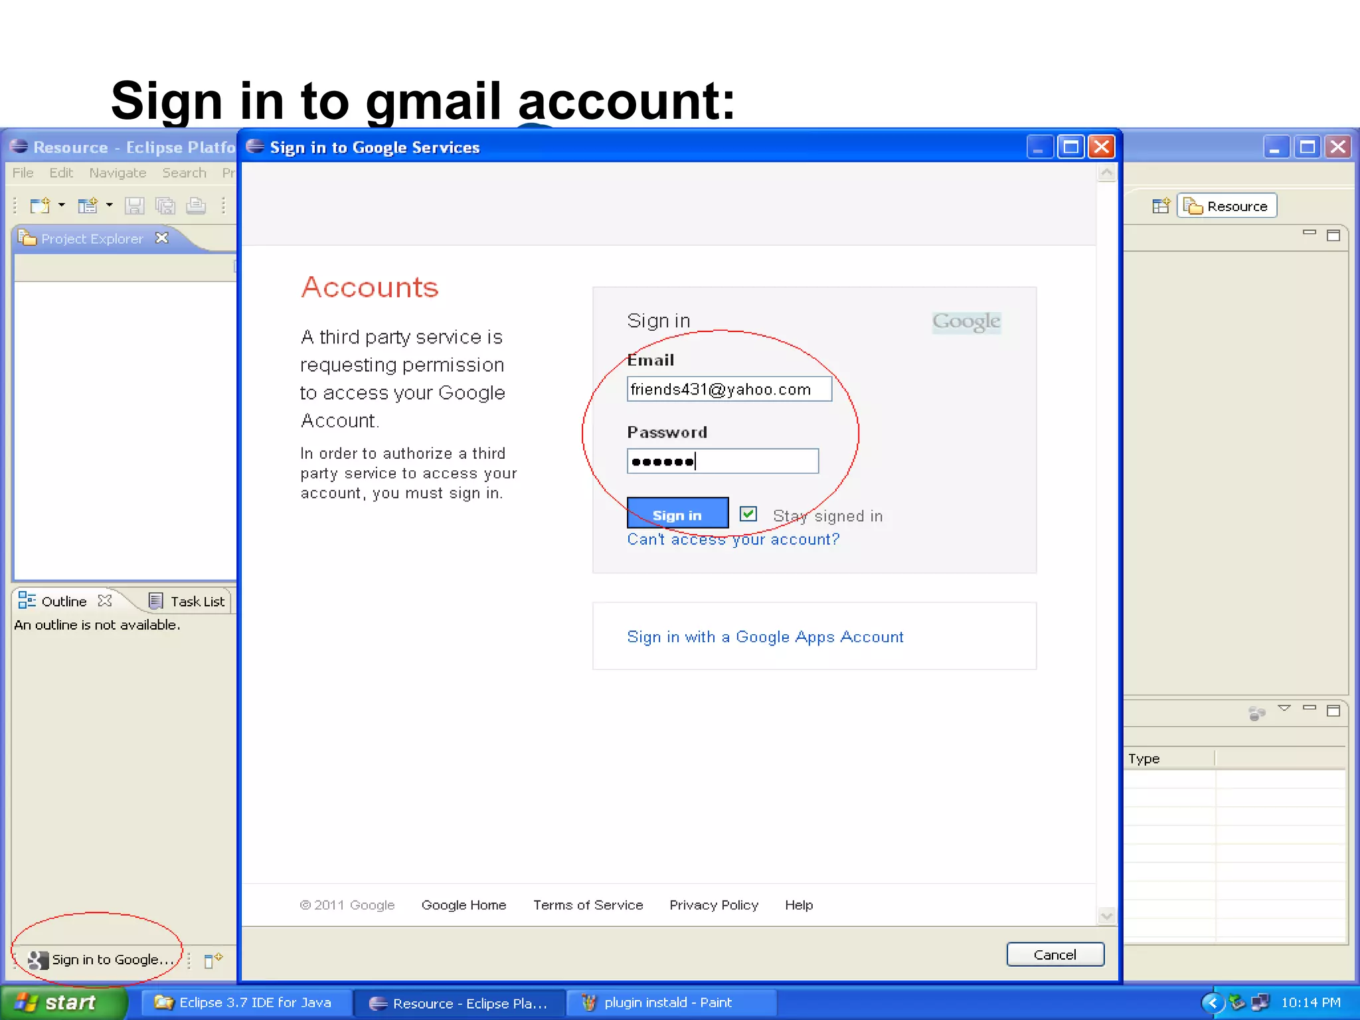This screenshot has width=1360, height=1020.
Task: Minimize the lower right view panel
Action: pyautogui.click(x=1310, y=709)
